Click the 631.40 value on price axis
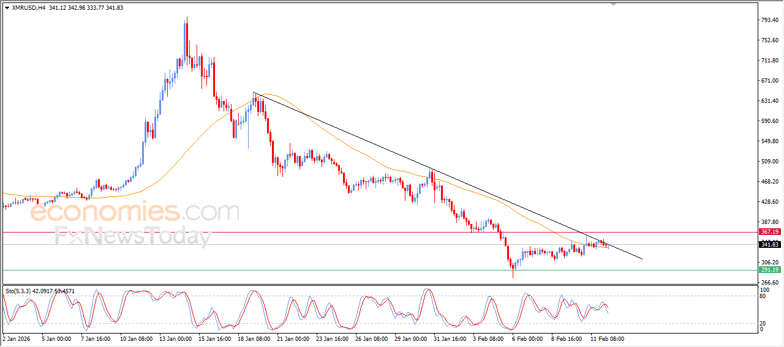The width and height of the screenshot is (784, 347). [769, 101]
